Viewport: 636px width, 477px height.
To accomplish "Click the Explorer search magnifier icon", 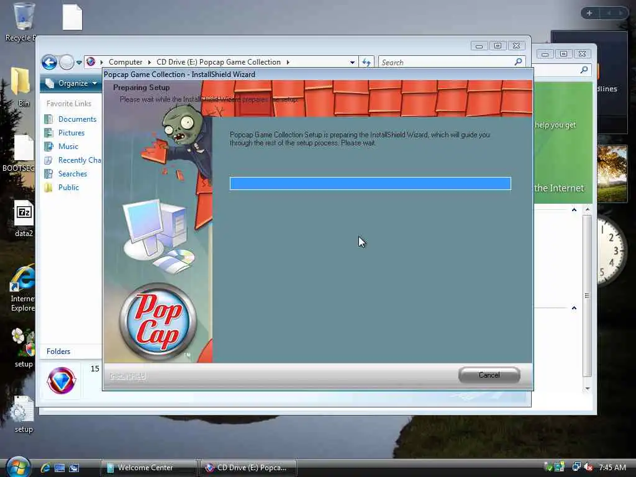I will [519, 61].
